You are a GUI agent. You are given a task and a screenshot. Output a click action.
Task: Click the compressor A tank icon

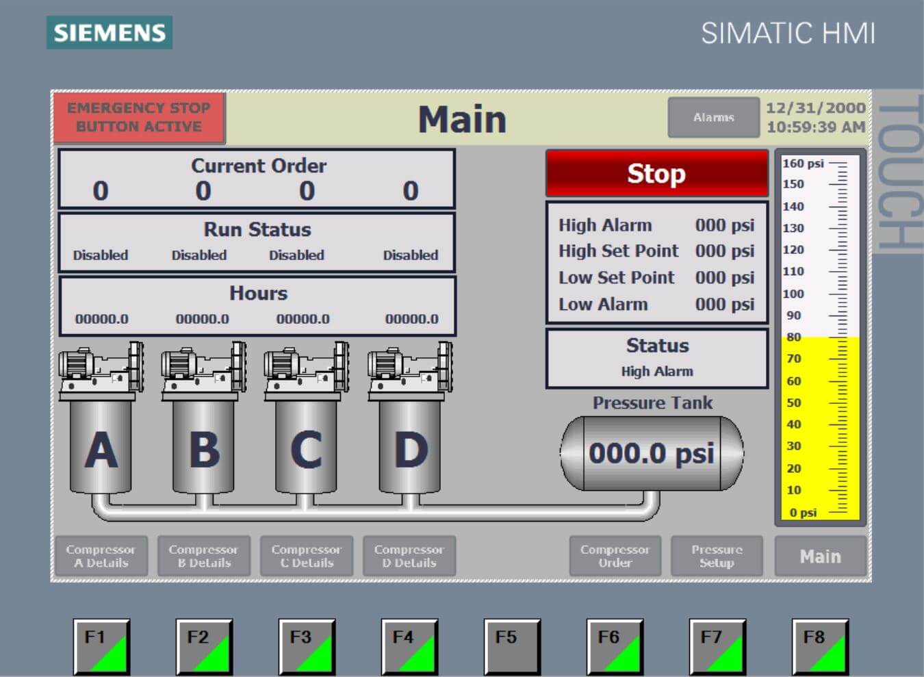tap(101, 445)
